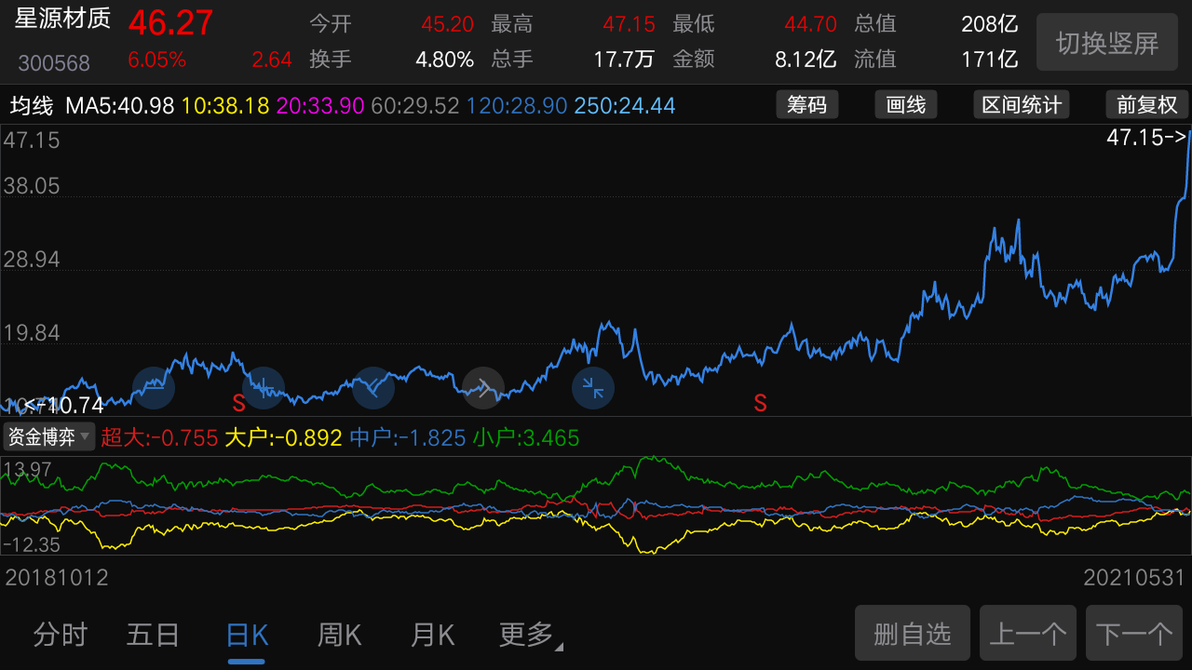Tap the zoom-in plus circle on chart
The height and width of the screenshot is (670, 1192).
point(264,388)
